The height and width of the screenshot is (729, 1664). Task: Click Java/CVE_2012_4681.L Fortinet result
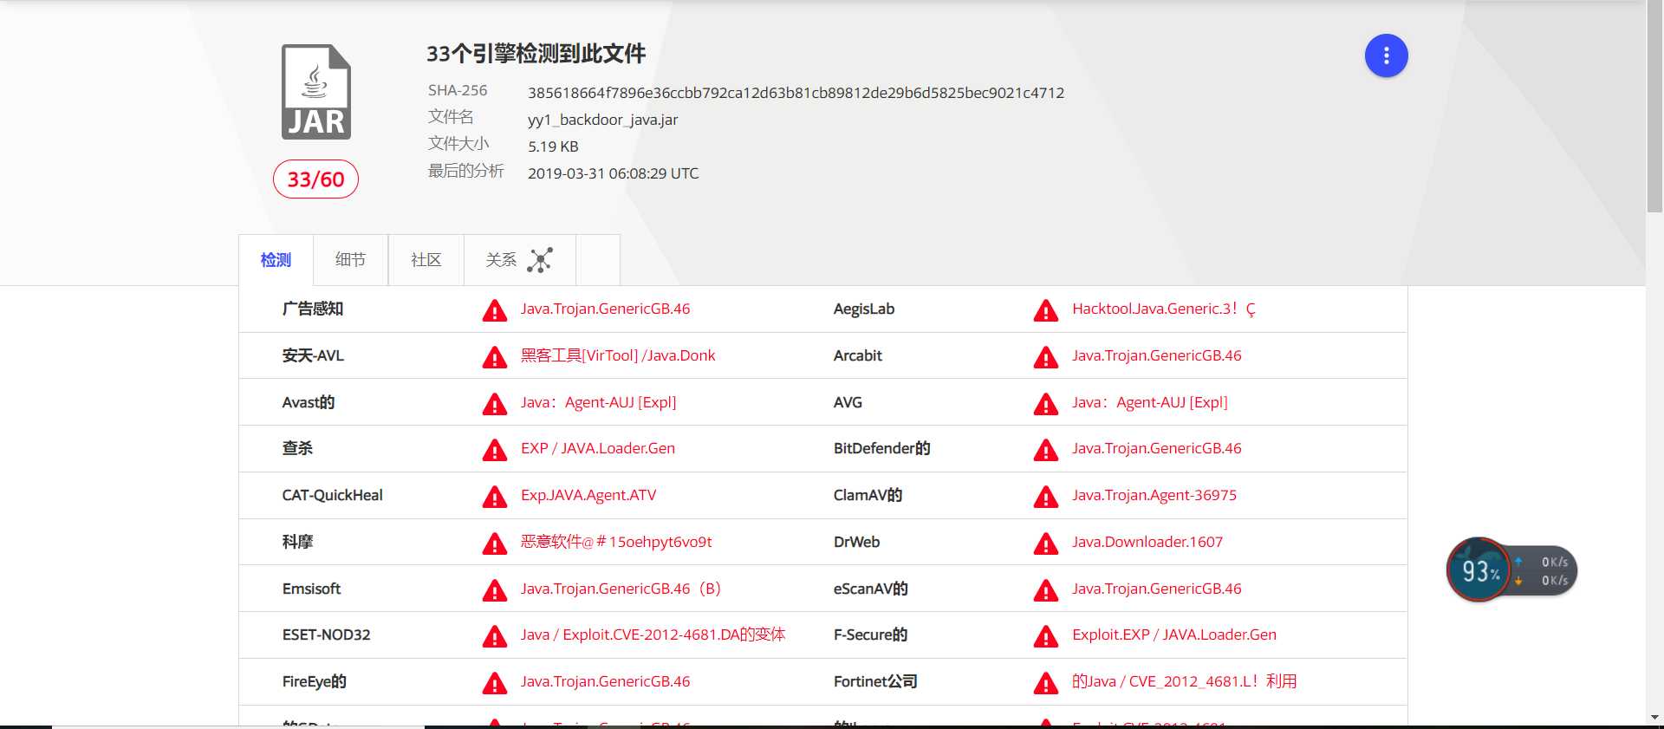1185,681
